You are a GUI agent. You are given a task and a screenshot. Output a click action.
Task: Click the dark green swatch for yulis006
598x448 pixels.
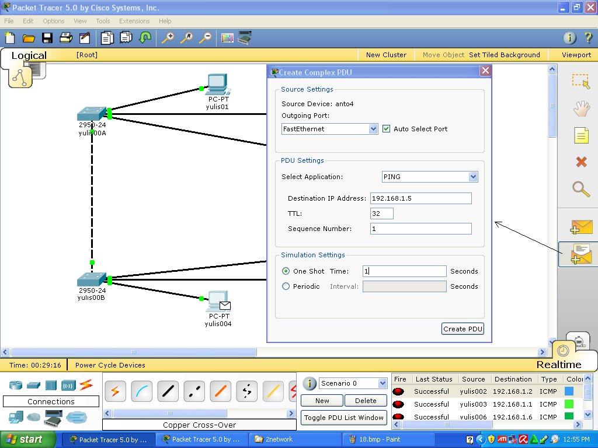click(569, 416)
